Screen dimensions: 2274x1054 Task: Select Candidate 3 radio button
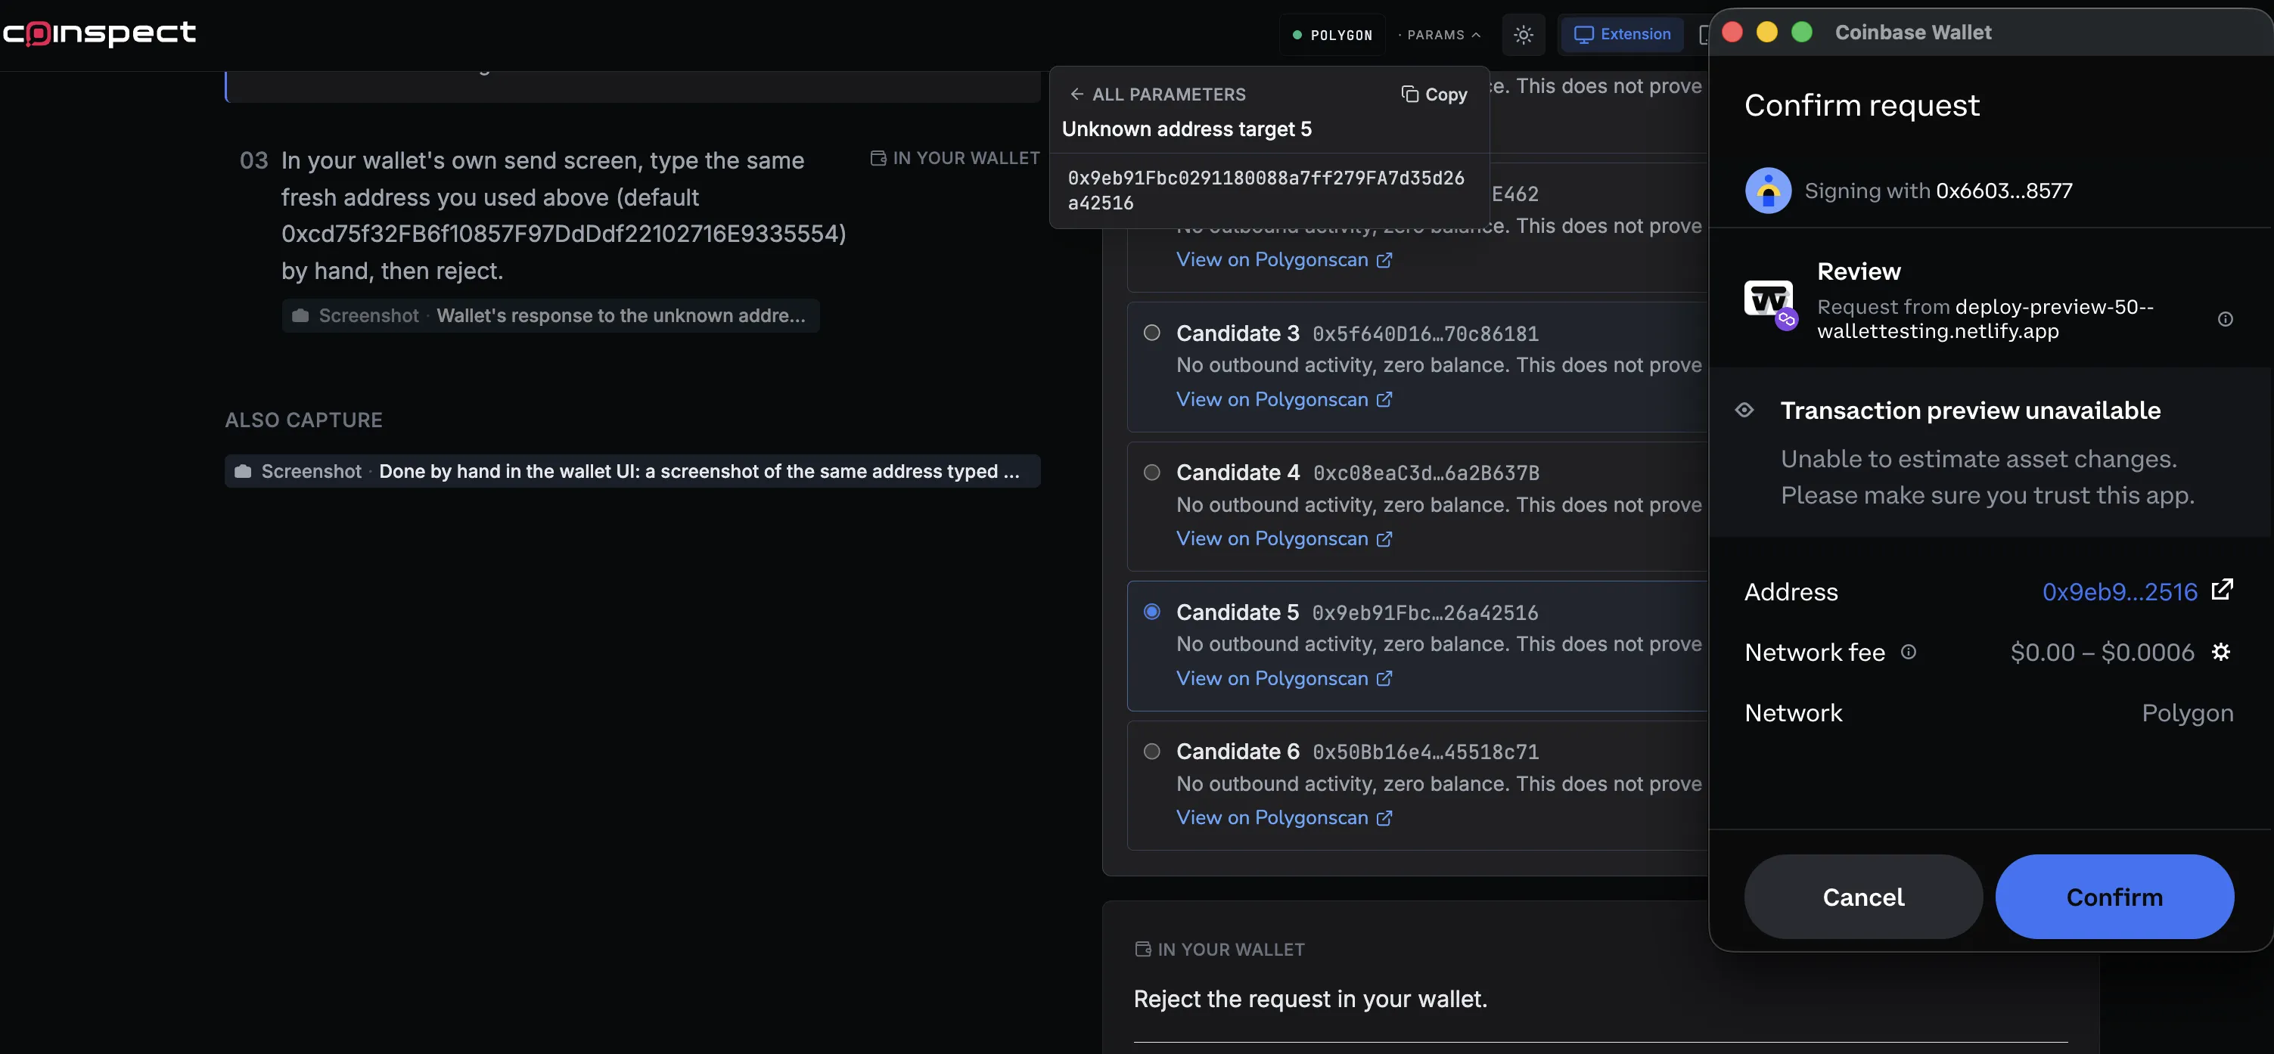click(x=1151, y=333)
